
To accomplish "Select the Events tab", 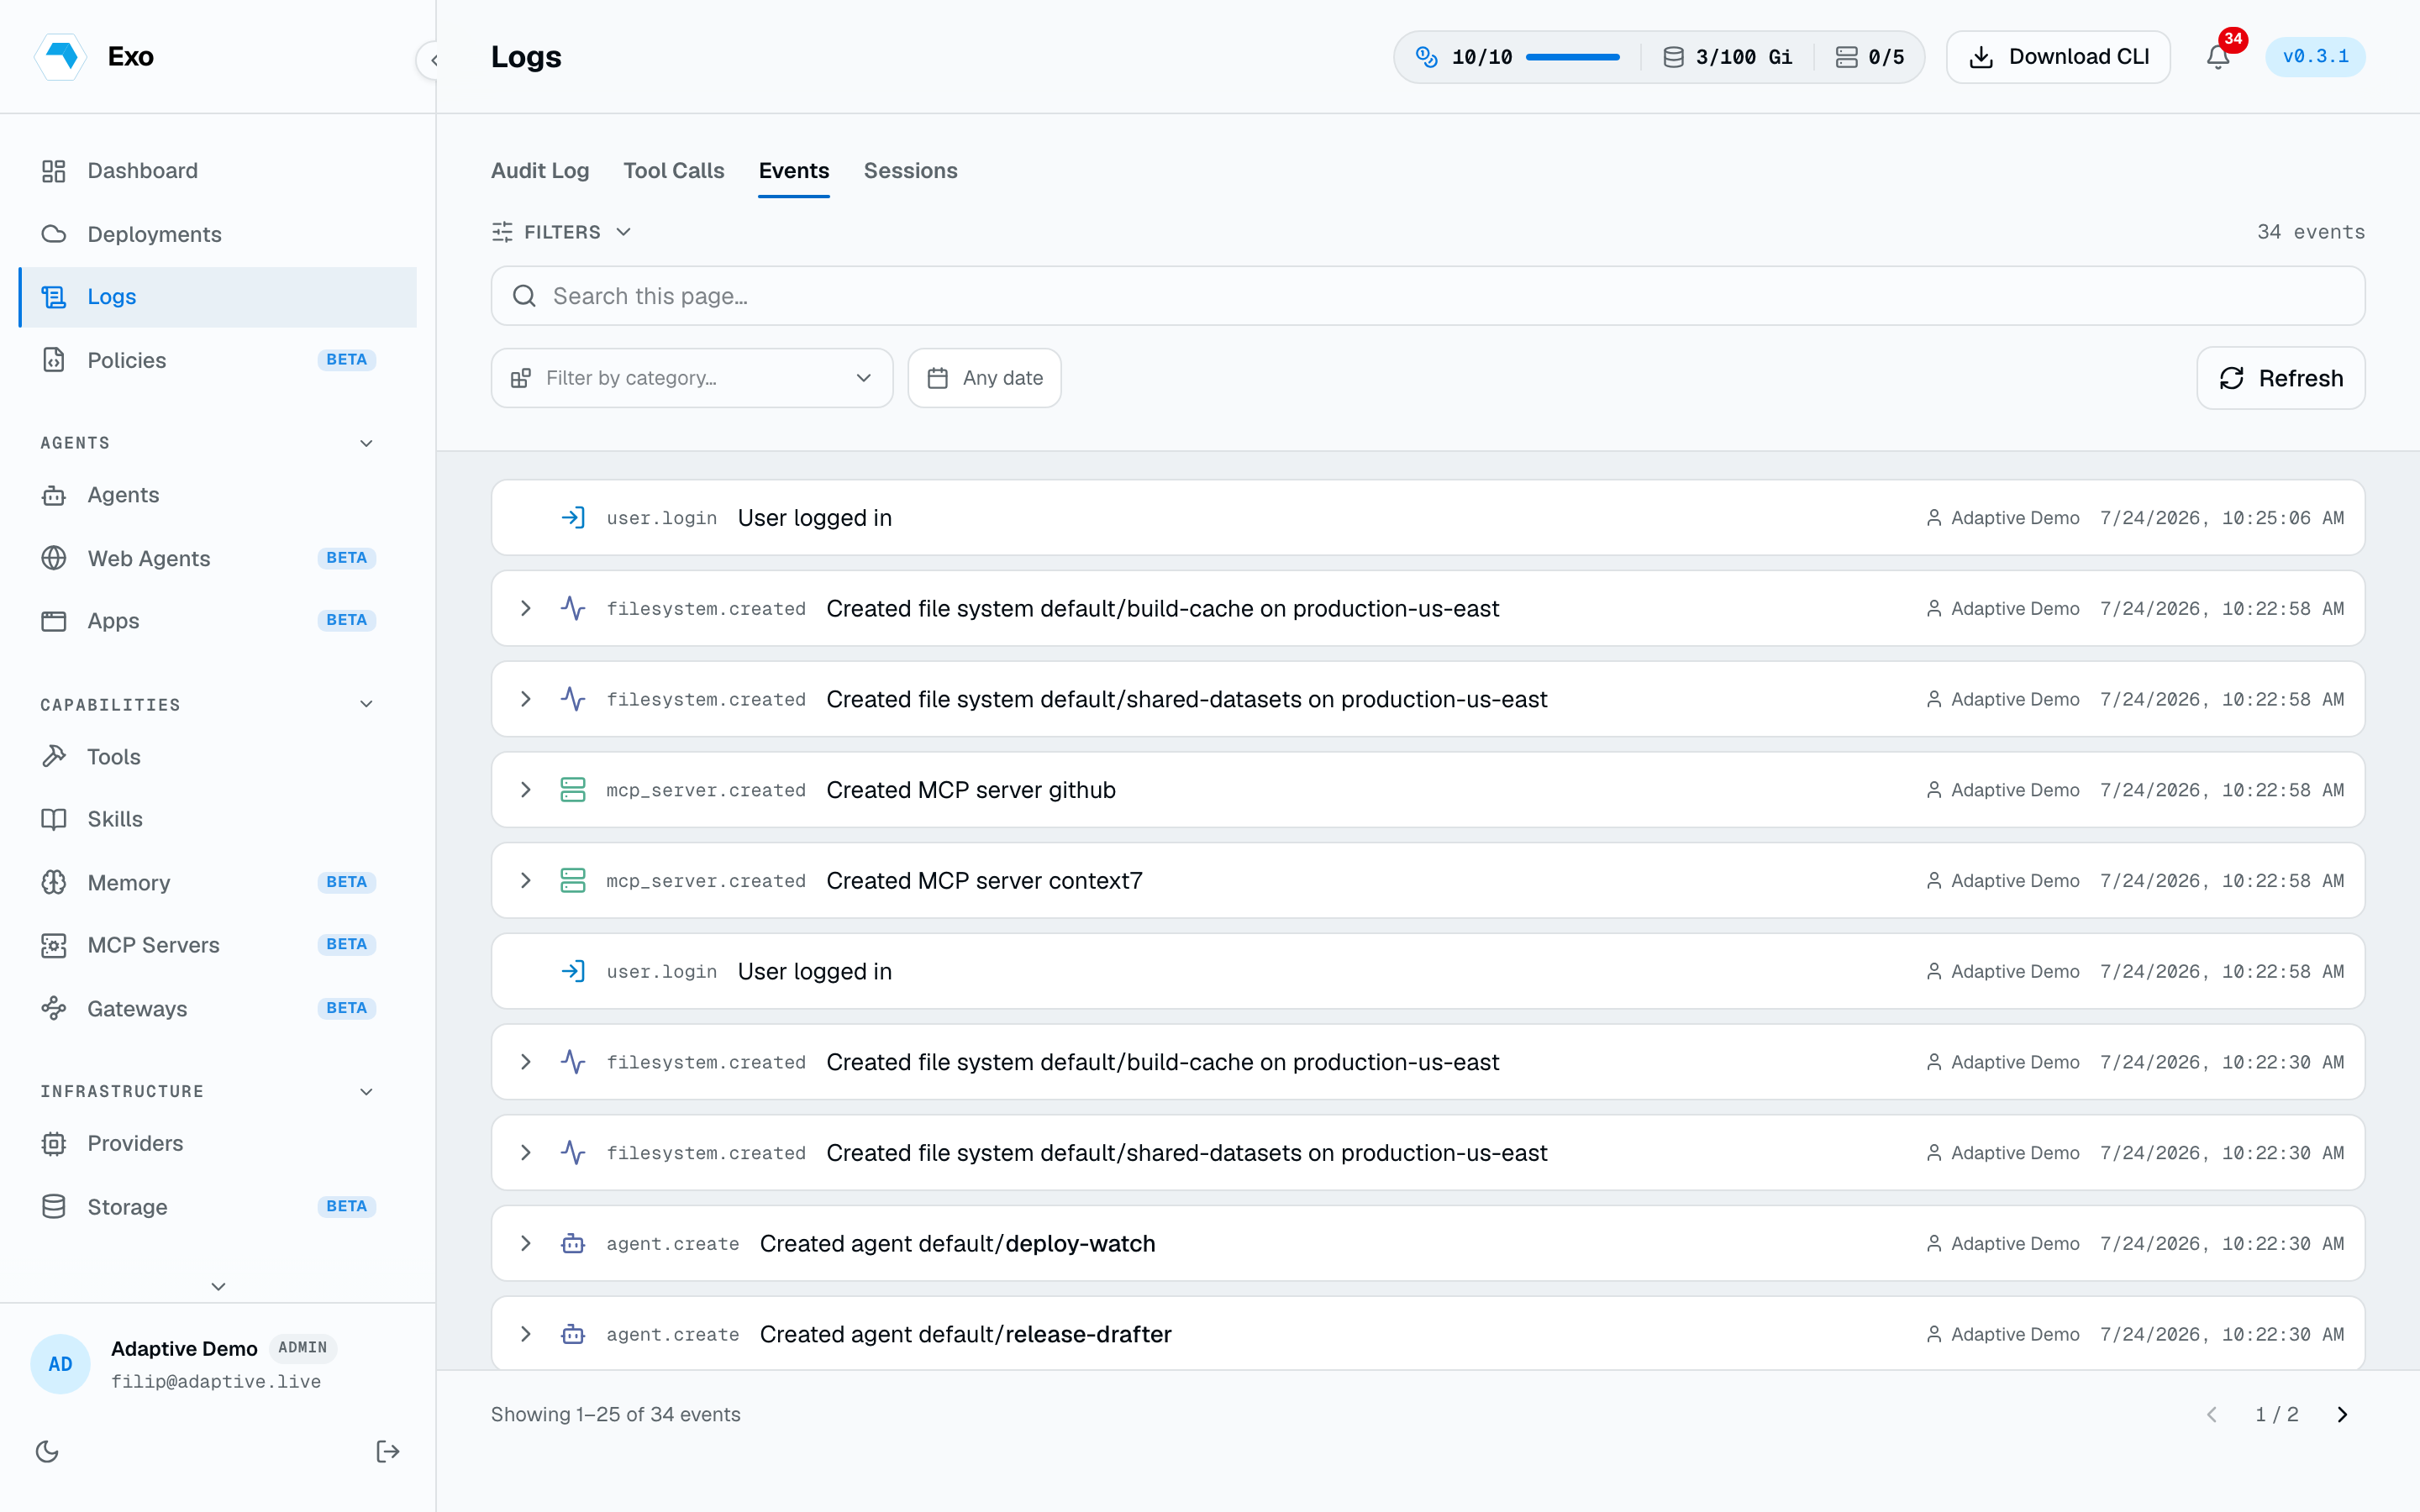I will [x=794, y=171].
